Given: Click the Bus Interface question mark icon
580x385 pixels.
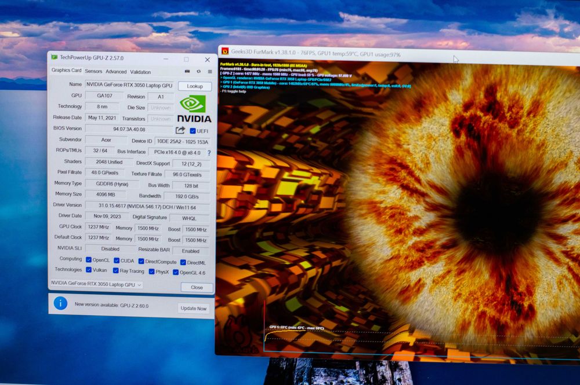Looking at the screenshot, I should click(x=209, y=152).
